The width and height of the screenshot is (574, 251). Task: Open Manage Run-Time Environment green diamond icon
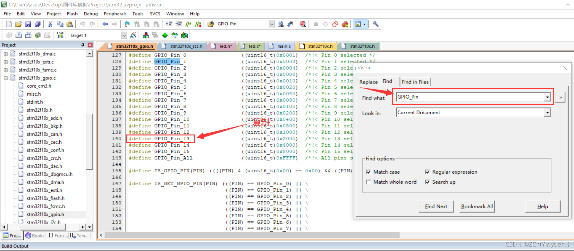165,35
